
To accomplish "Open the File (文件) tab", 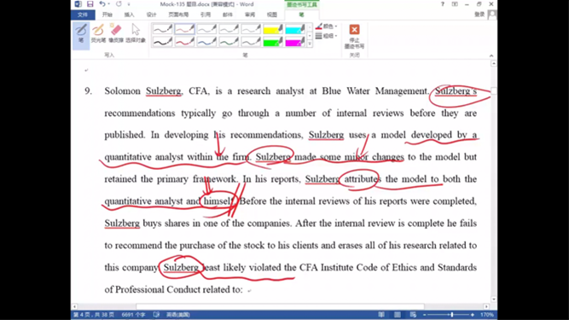I will click(83, 15).
